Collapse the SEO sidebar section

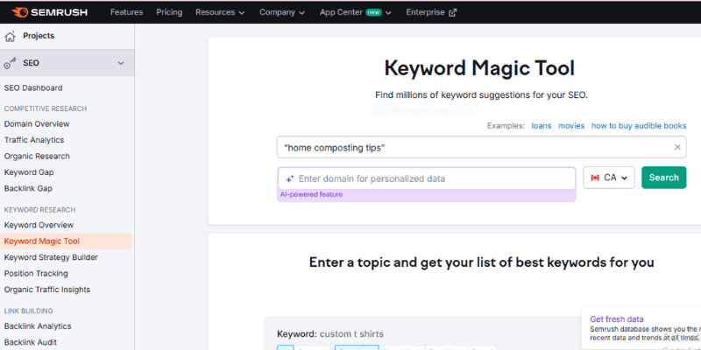click(121, 63)
